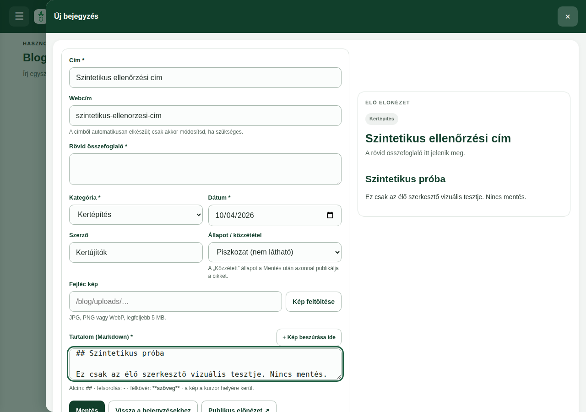Click the JPG, PNG vagy WebP hint text
Image resolution: width=586 pixels, height=412 pixels.
(x=118, y=318)
